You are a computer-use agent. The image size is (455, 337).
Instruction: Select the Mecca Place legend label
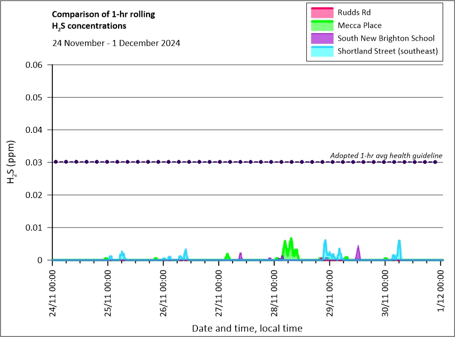point(359,25)
